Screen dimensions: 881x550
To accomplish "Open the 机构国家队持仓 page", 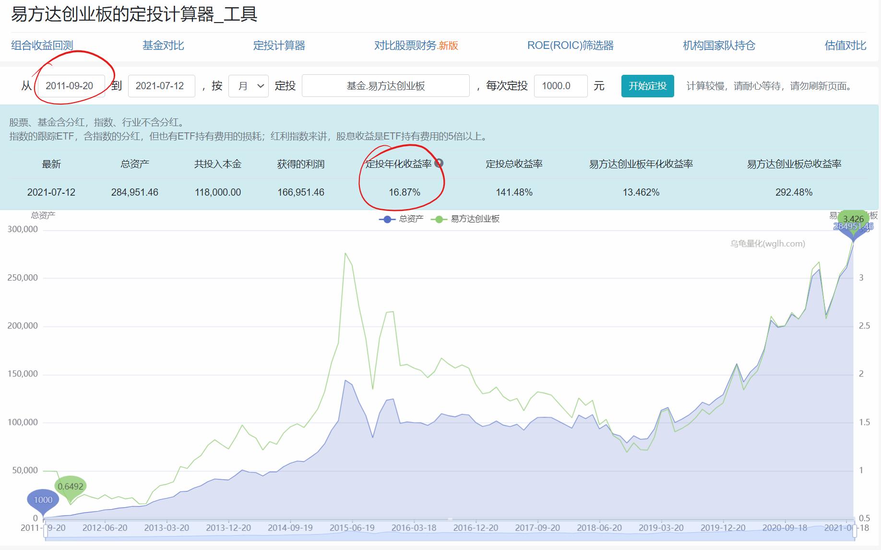I will point(717,46).
